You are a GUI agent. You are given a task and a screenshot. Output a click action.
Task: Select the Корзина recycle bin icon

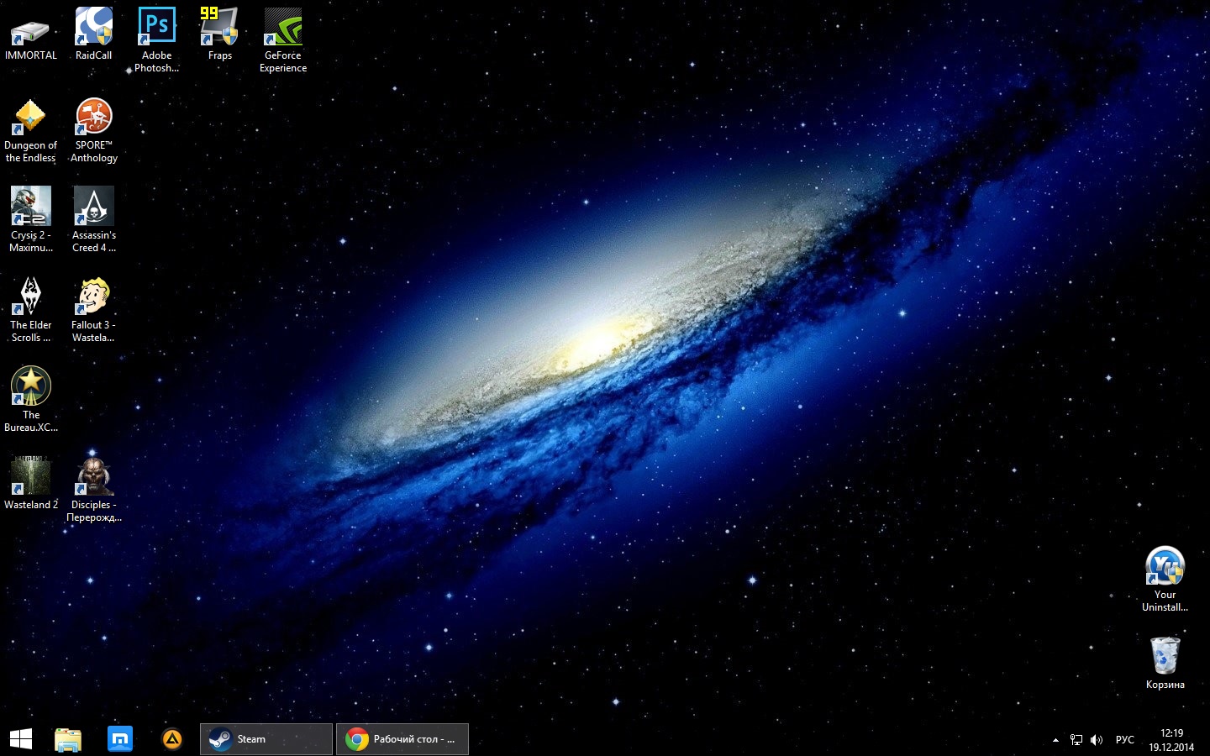pyautogui.click(x=1165, y=656)
